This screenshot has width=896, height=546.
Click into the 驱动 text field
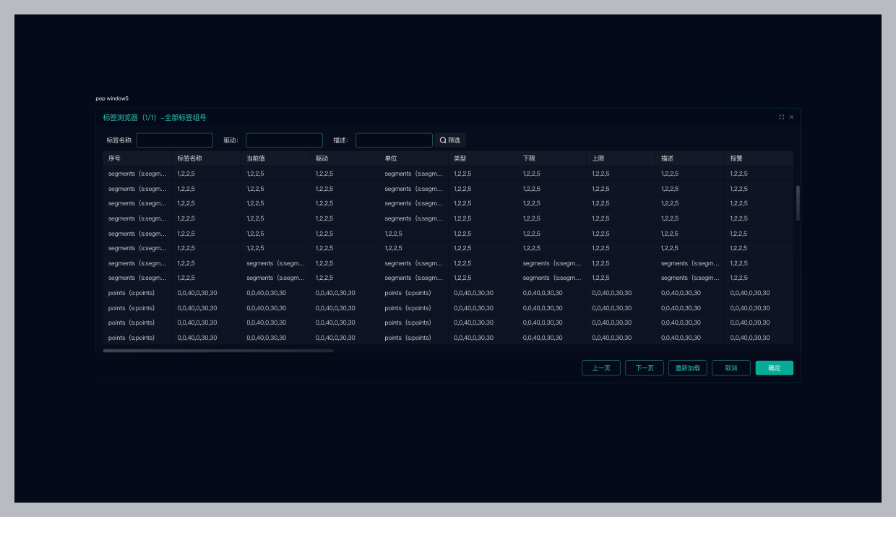pos(284,140)
